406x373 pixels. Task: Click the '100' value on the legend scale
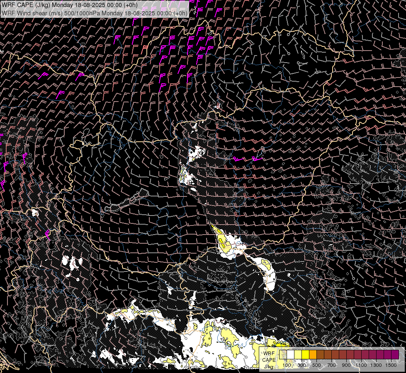pyautogui.click(x=287, y=365)
